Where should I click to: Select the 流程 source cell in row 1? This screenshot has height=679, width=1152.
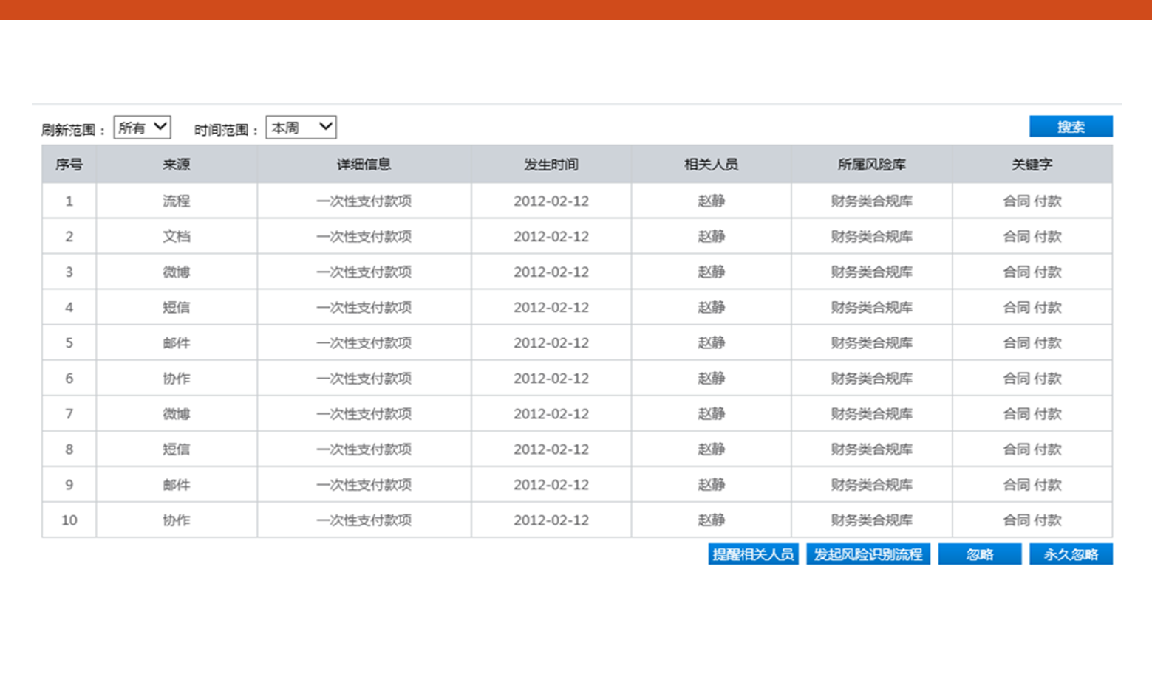click(177, 201)
